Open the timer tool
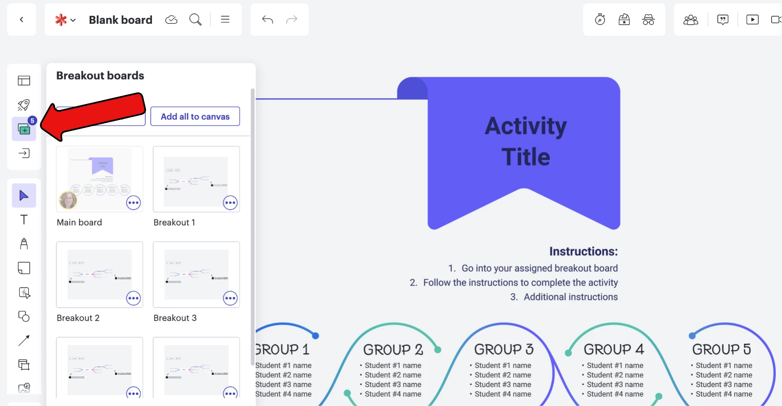 [x=600, y=20]
